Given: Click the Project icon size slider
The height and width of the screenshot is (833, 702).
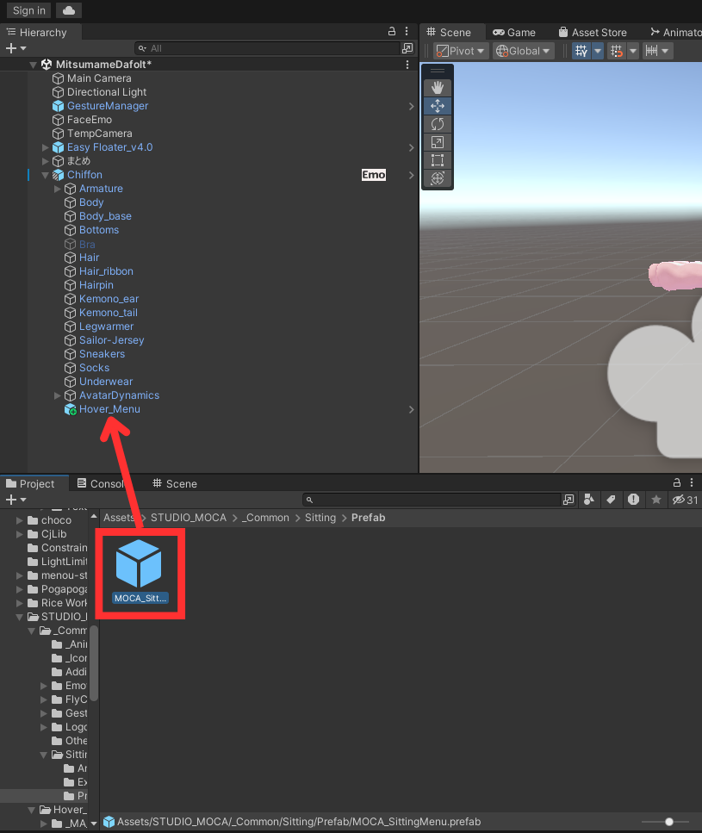Looking at the screenshot, I should click(x=669, y=822).
